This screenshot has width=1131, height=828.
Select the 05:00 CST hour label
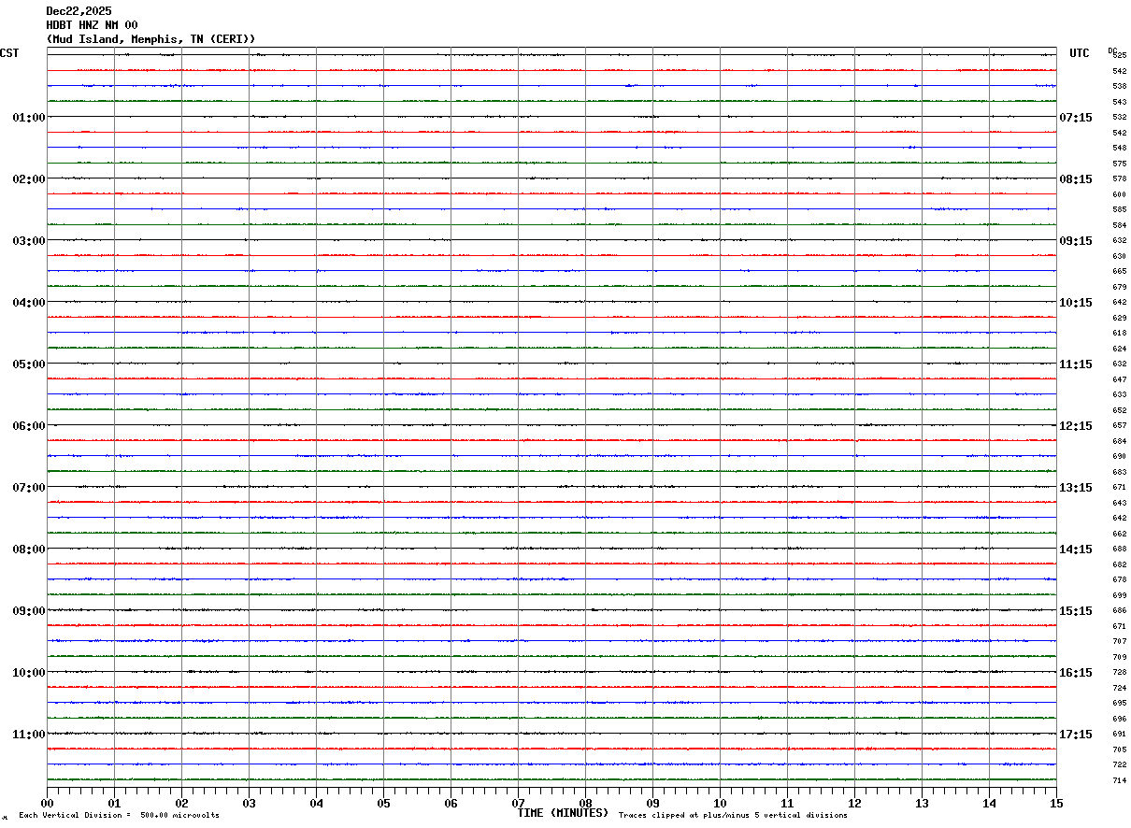point(29,364)
